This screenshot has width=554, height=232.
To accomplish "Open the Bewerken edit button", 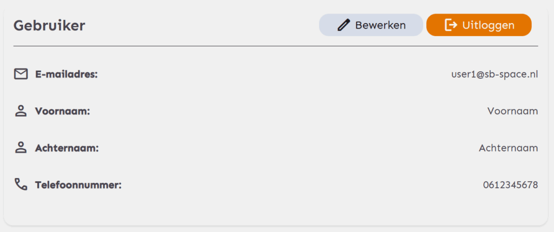I will click(371, 25).
